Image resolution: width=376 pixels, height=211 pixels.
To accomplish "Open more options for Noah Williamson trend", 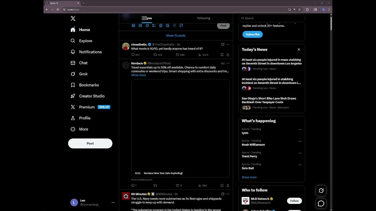I will coord(300,141).
